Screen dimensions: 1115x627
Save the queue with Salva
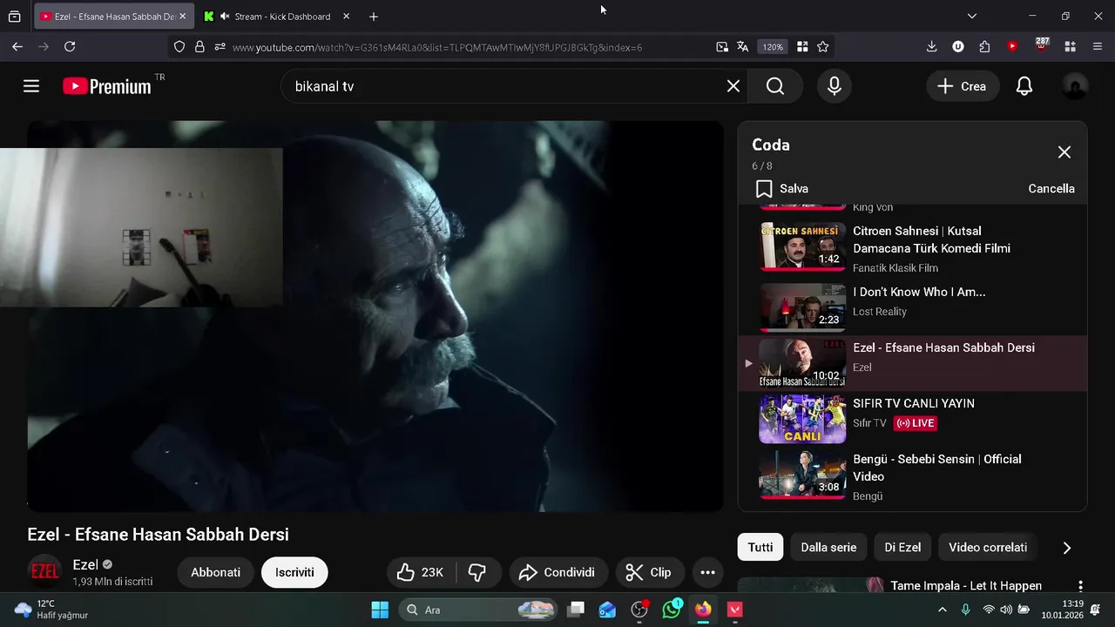click(x=782, y=189)
